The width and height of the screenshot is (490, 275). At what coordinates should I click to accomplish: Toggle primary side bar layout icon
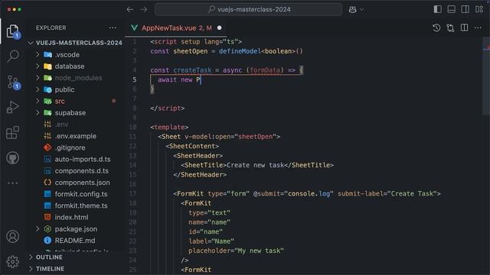pos(437,9)
